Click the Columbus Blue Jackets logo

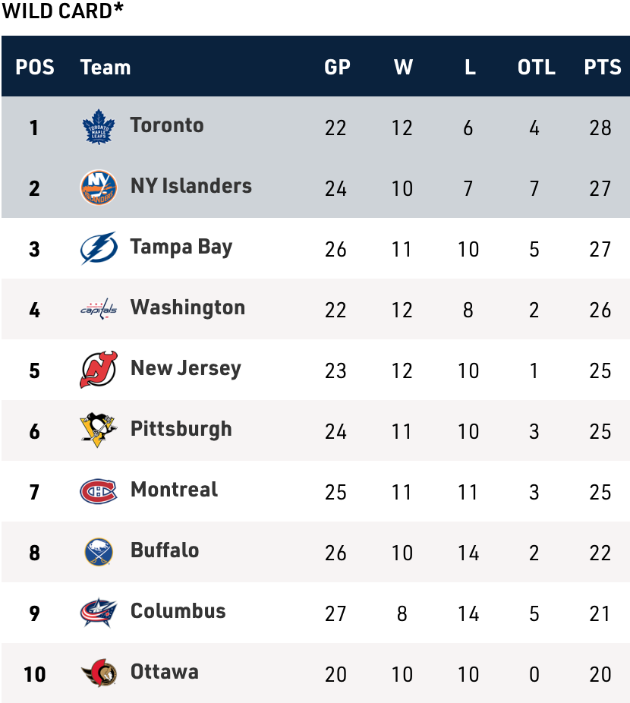[98, 613]
